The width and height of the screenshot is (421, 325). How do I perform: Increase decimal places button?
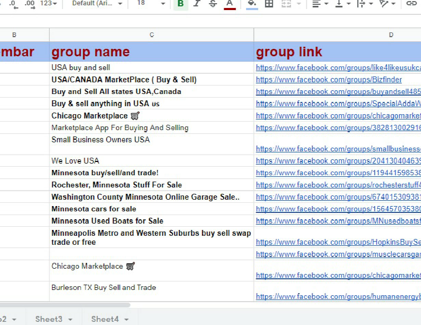pyautogui.click(x=30, y=4)
